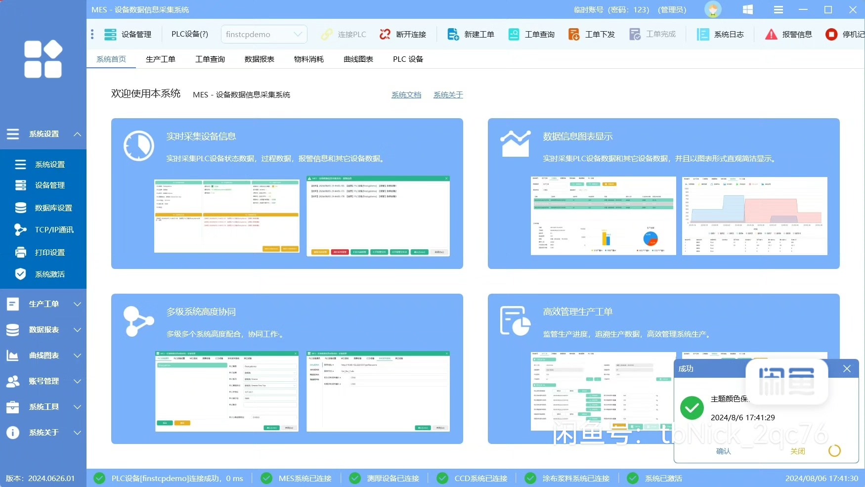Select 系统激活 in the sidebar
865x487 pixels.
(x=49, y=274)
